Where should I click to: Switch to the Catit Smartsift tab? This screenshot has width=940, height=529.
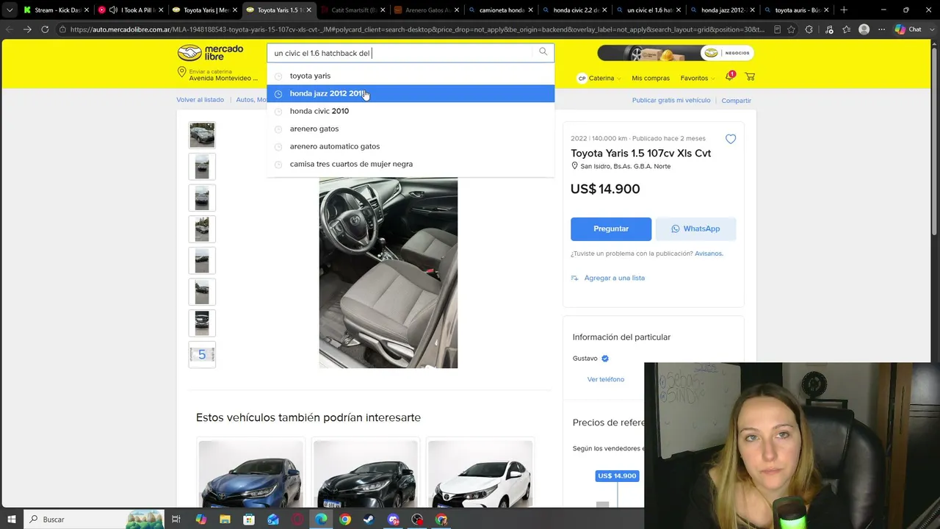352,10
